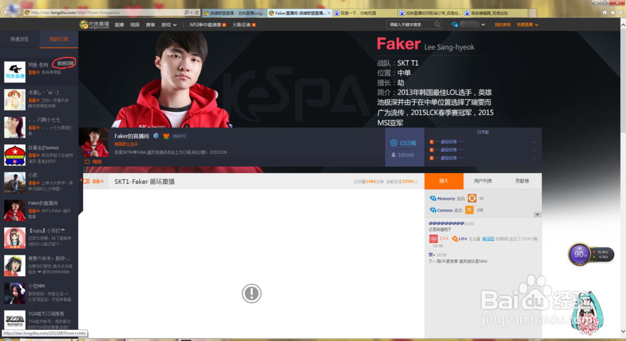Switch to the 聊天 chat tab
The width and height of the screenshot is (626, 341).
tap(444, 181)
